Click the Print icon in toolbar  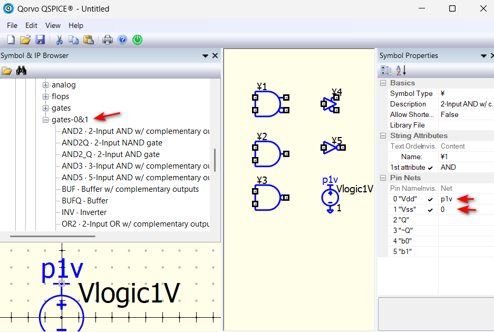(x=108, y=40)
